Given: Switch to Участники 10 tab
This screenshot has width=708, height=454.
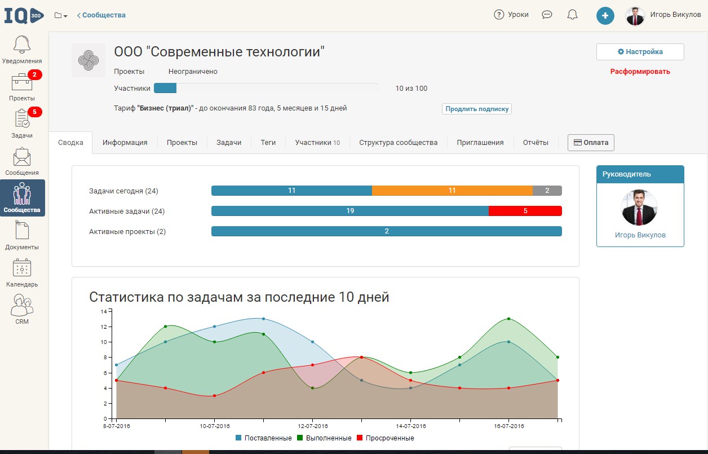Looking at the screenshot, I should pyautogui.click(x=317, y=143).
